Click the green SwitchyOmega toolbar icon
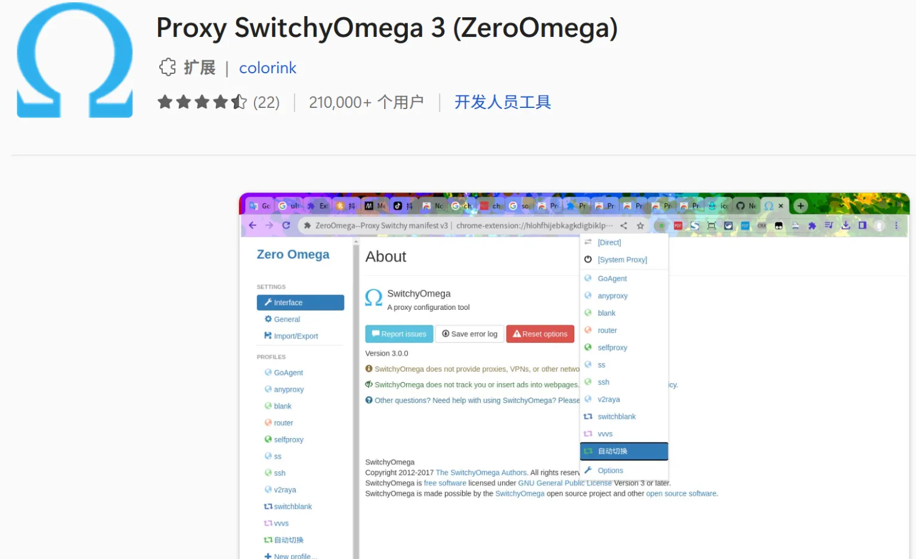Image resolution: width=916 pixels, height=559 pixels. coord(661,226)
